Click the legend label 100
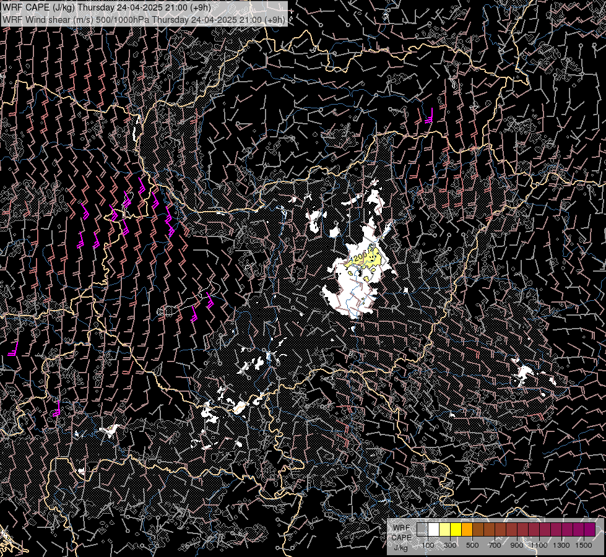This screenshot has width=606, height=557. pos(428,545)
